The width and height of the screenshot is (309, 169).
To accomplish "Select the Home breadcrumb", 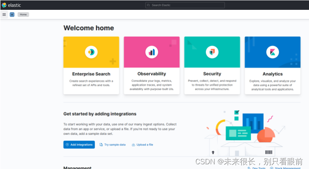I will click(x=23, y=15).
